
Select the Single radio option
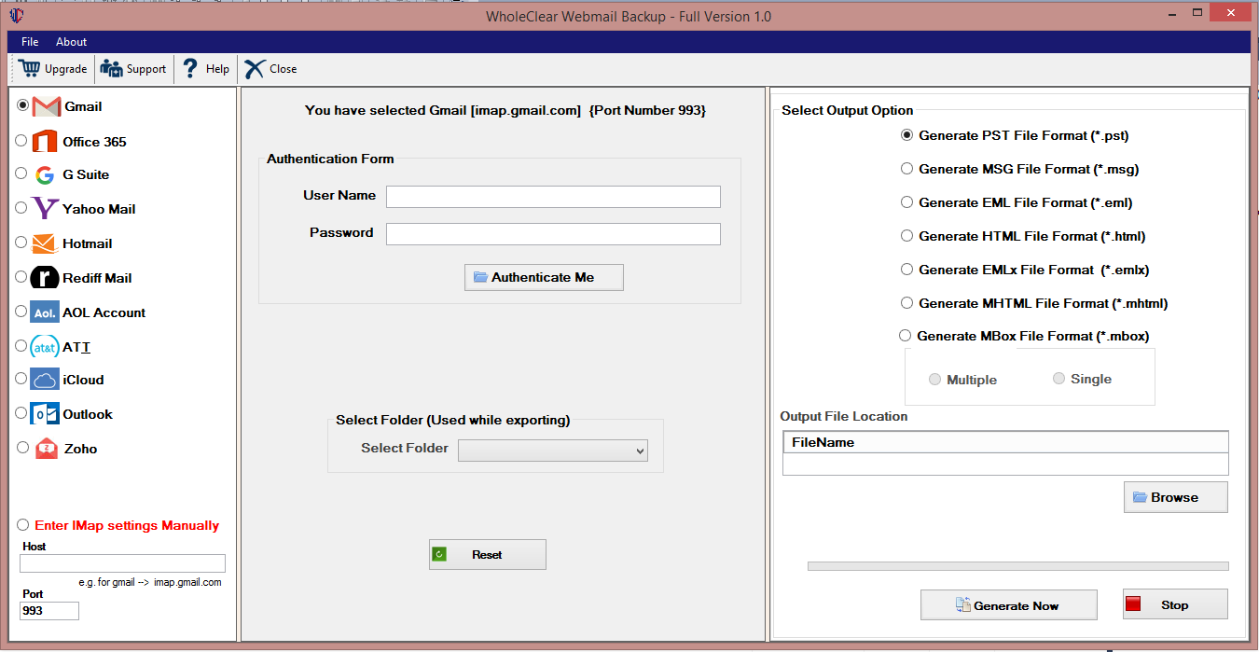[x=1058, y=379]
